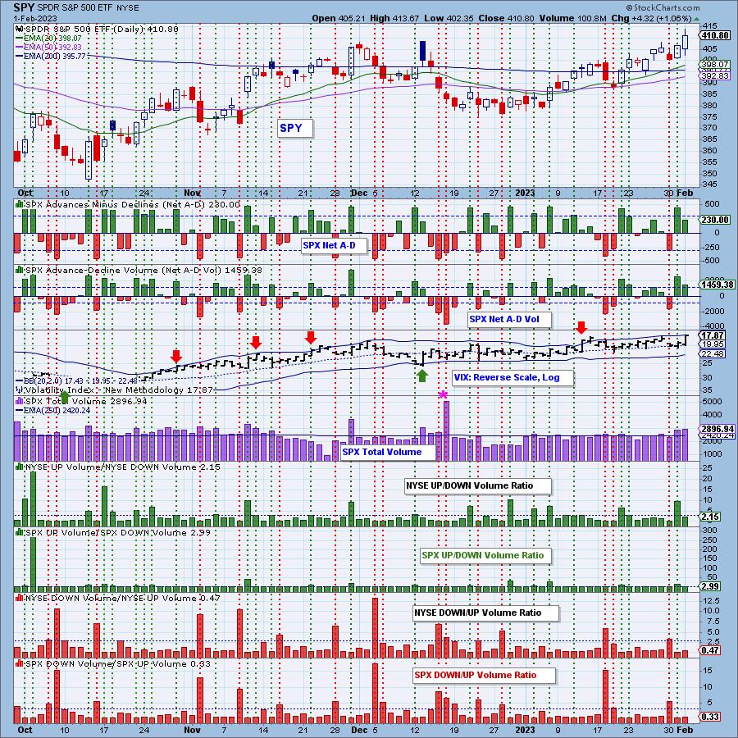The width and height of the screenshot is (738, 738).
Task: Click the SPY ticker symbol in the chart title
Action: [x=24, y=7]
